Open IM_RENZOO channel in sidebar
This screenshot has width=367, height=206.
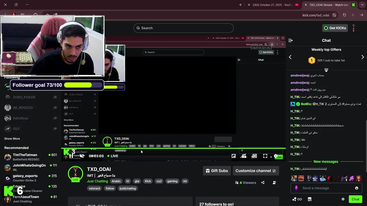click(30, 108)
